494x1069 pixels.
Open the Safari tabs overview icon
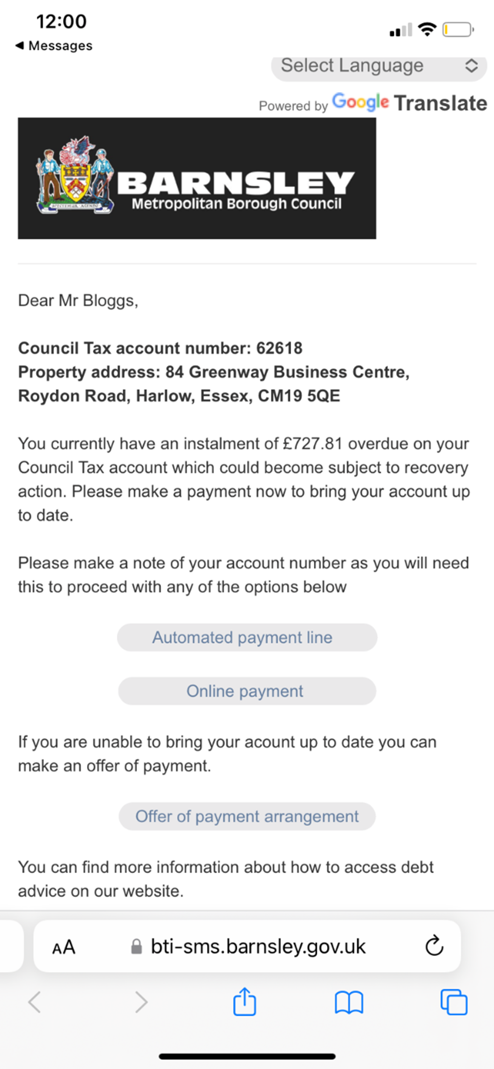[x=453, y=1002]
